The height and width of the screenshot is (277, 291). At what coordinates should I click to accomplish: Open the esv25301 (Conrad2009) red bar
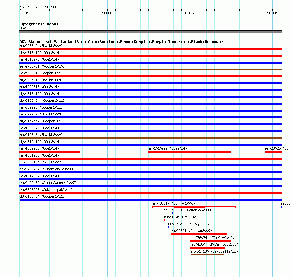(199, 234)
